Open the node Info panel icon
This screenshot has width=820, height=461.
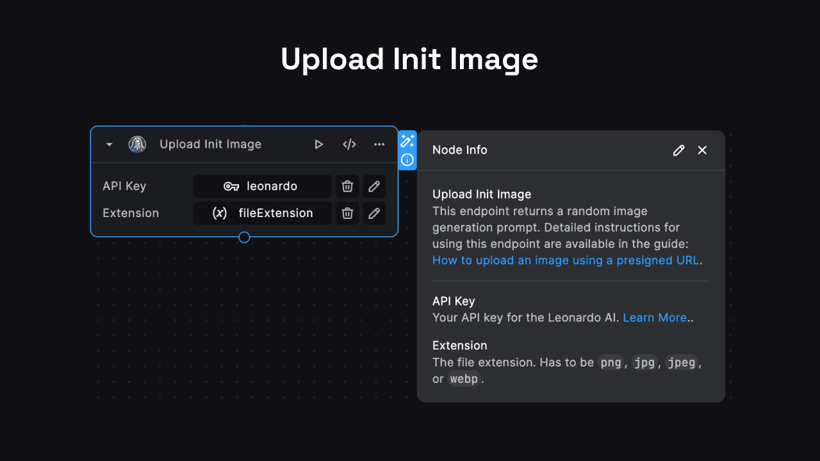tap(407, 160)
